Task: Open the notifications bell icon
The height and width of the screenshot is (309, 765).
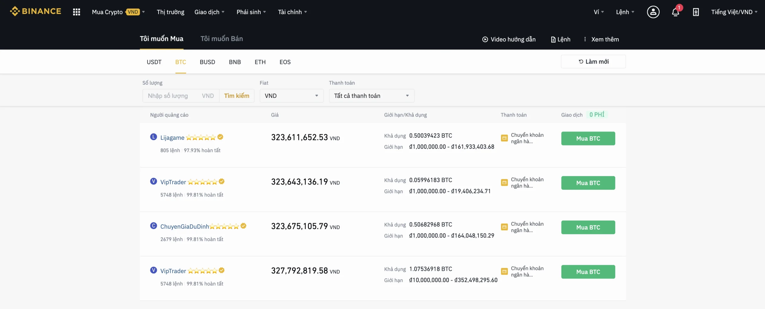Action: tap(676, 12)
